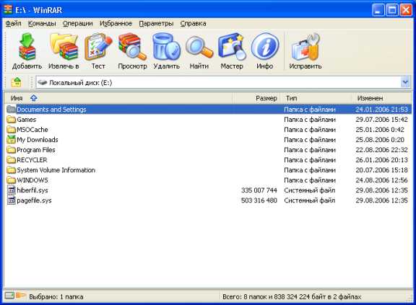Image resolution: width=416 pixels, height=305 pixels.
Task: Select the WINDOWS folder name
Action: click(x=32, y=180)
